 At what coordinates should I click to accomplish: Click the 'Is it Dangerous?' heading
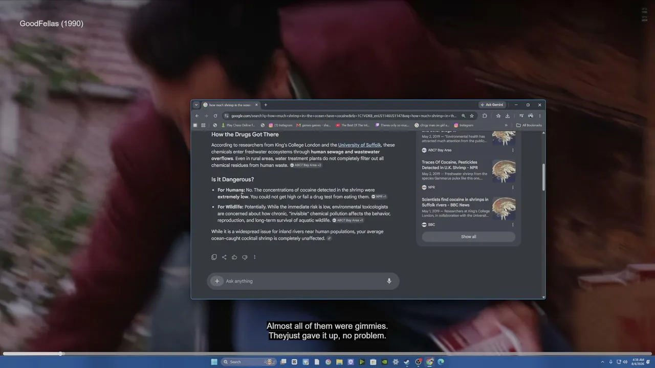[x=233, y=179]
